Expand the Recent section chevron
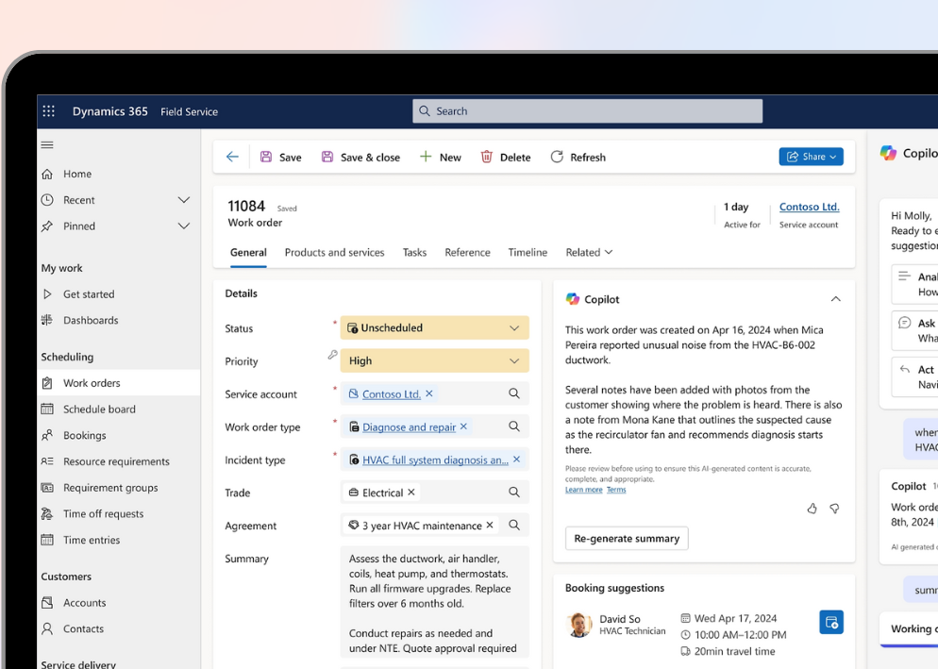 [184, 200]
